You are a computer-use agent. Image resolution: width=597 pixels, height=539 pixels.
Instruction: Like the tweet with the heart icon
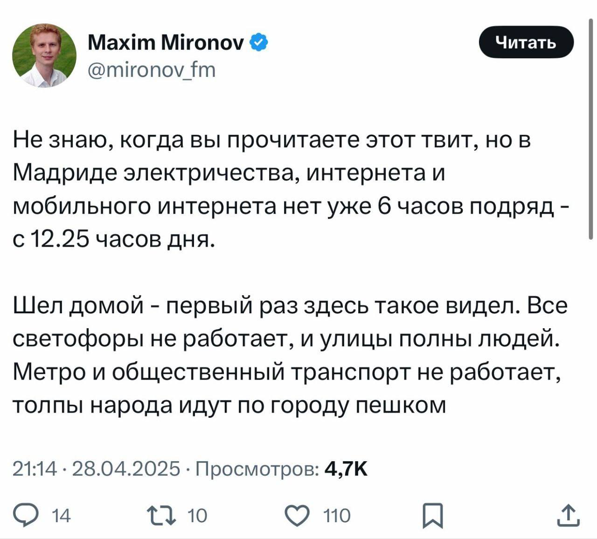298,516
